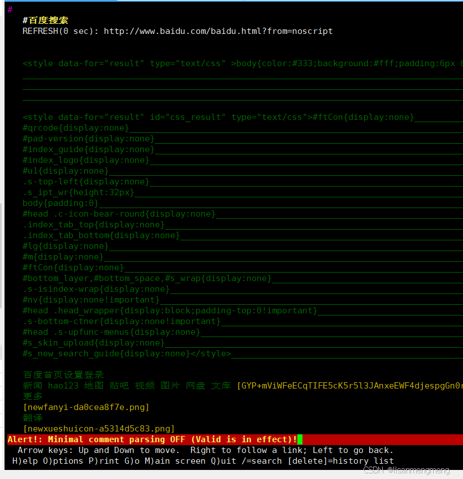
Task: Follow the '地图' link
Action: point(94,386)
